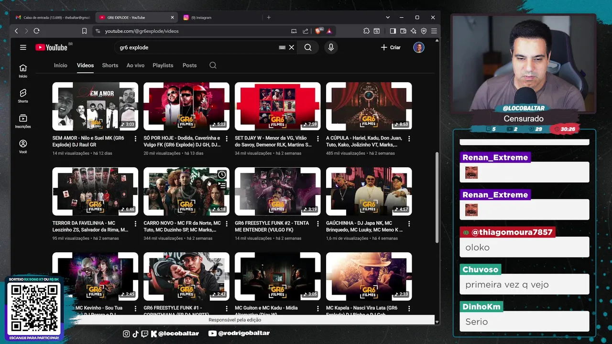Image resolution: width=612 pixels, height=344 pixels.
Task: Select the Vídeos channel tab
Action: point(85,65)
